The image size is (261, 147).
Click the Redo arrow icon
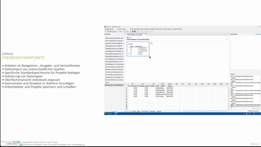click(122, 31)
